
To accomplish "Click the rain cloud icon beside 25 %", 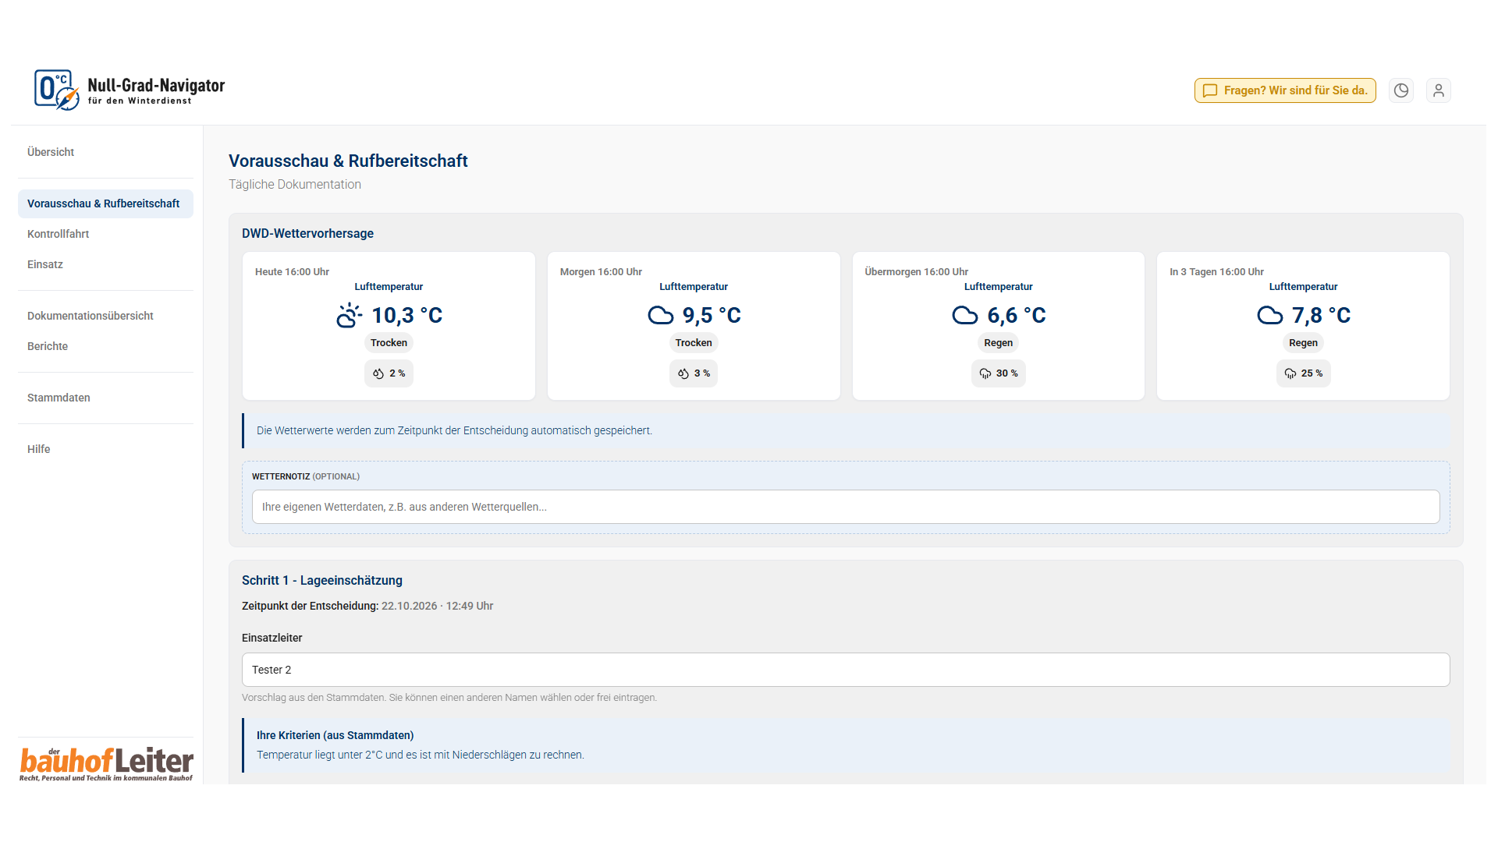I will pos(1290,373).
